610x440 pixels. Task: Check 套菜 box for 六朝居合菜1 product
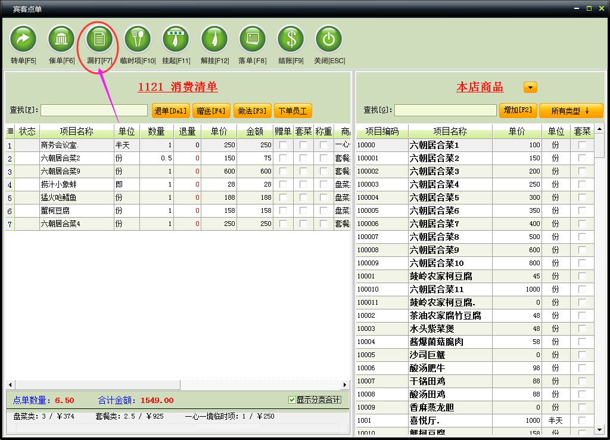point(582,145)
